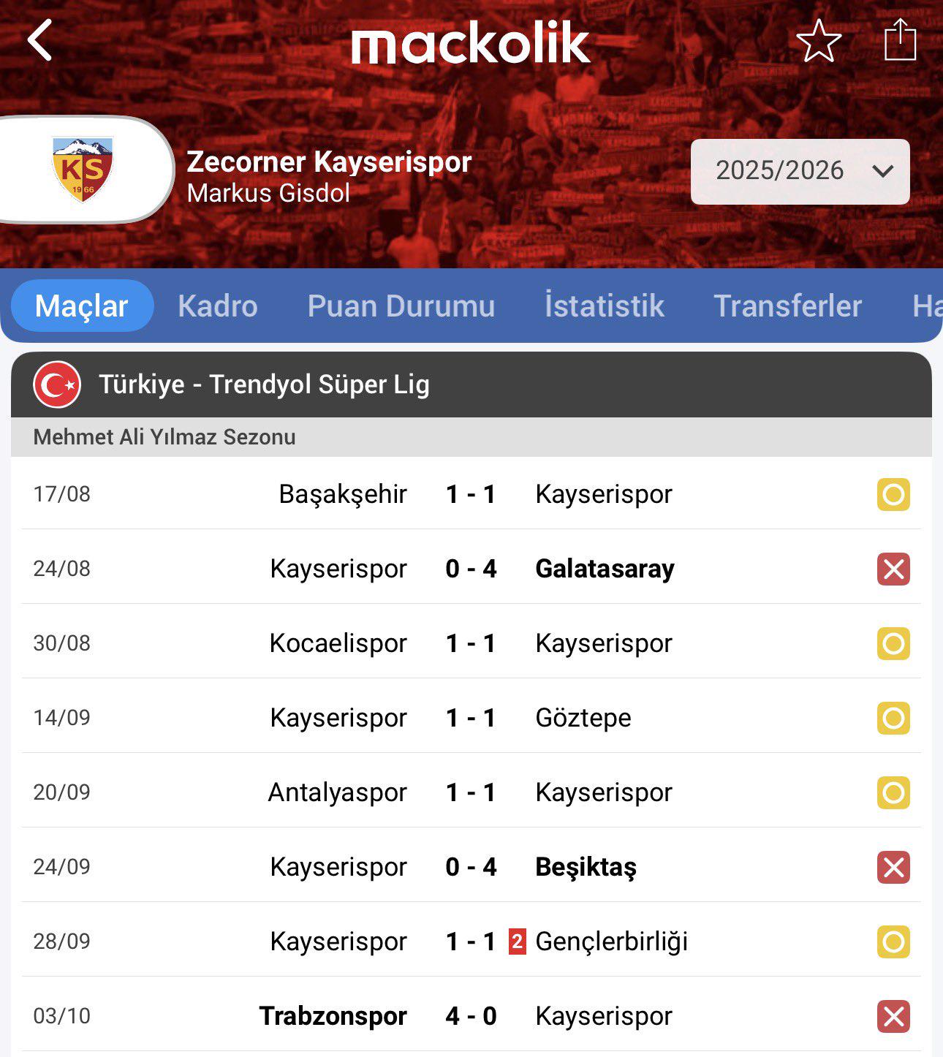Tap draw icon for Başakşehir match
Viewport: 943px width, 1057px height.
pos(893,495)
